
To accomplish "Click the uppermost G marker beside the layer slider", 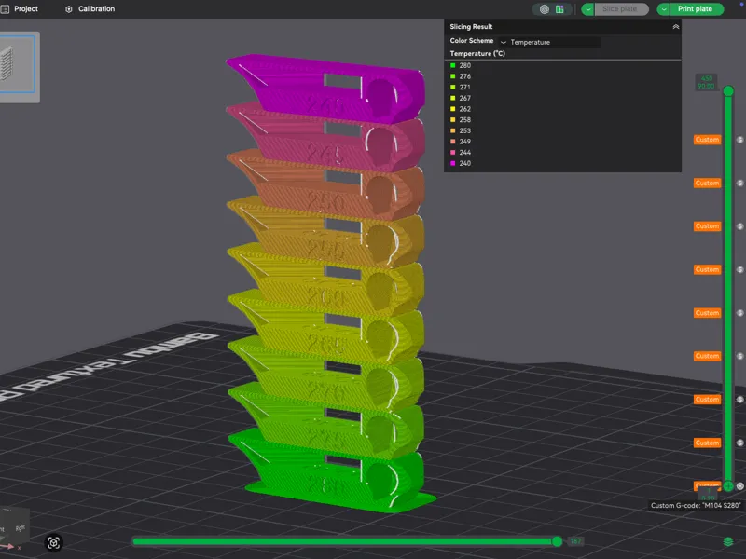I will pyautogui.click(x=740, y=140).
